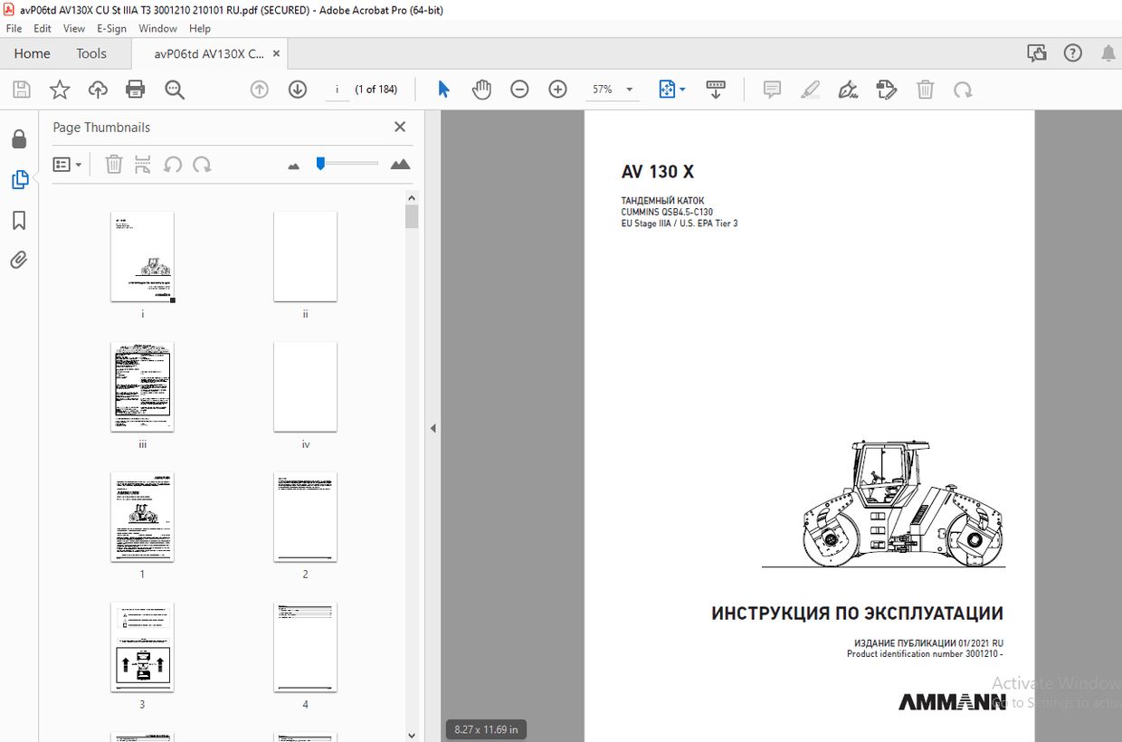
Task: Open the Edit PDF tool
Action: click(886, 89)
